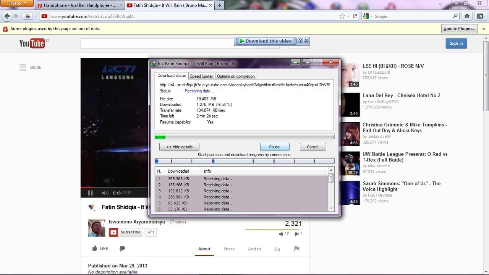Click the YouTube site identity icon in address bar
The image size is (489, 275).
[x=45, y=16]
